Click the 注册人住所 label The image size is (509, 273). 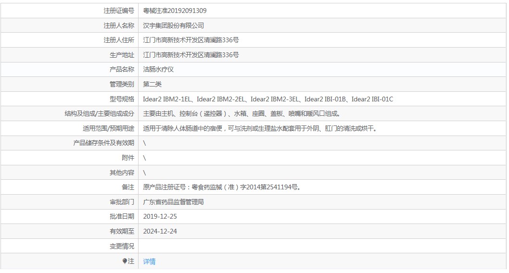[x=119, y=40]
